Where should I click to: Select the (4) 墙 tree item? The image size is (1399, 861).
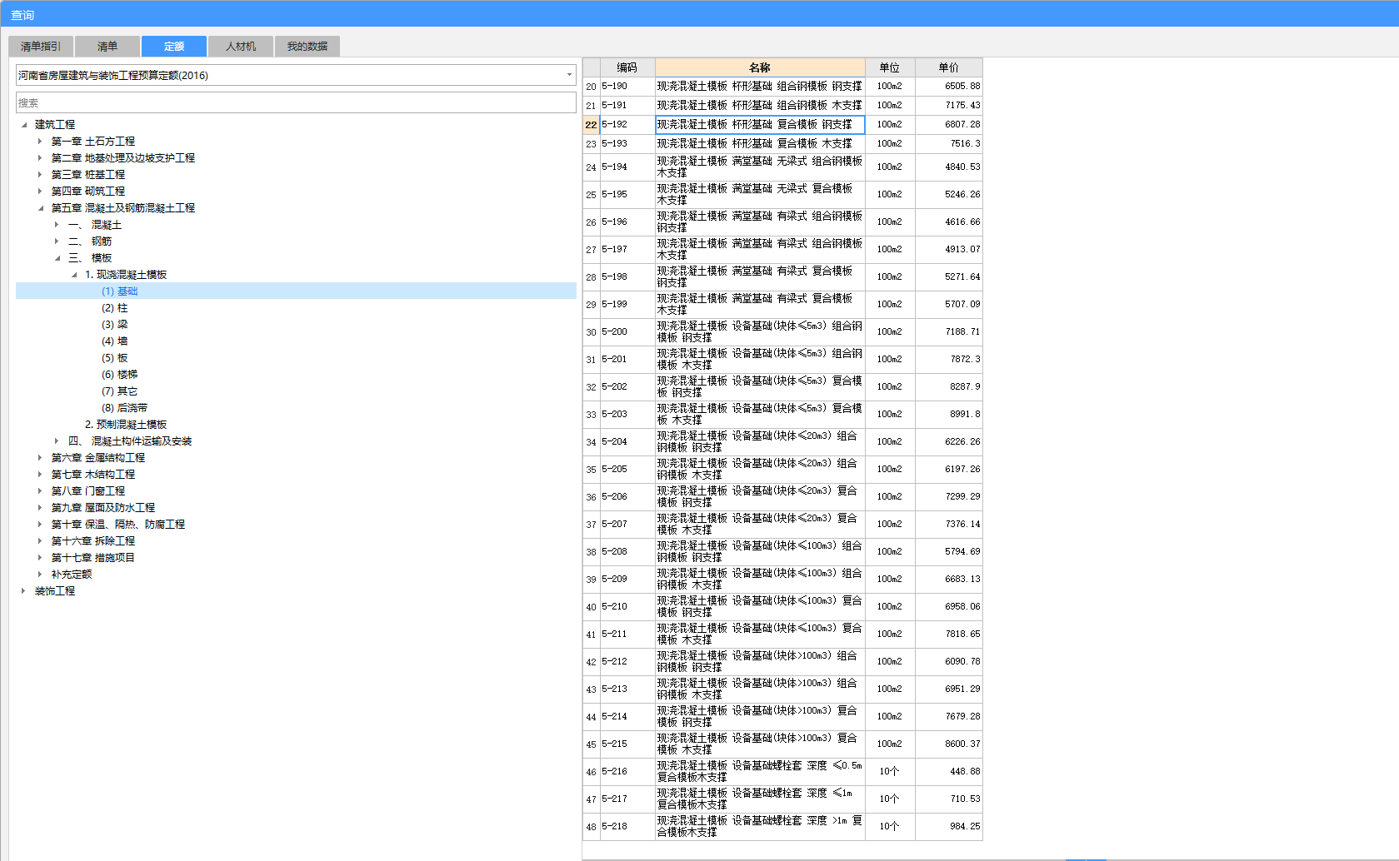point(115,341)
